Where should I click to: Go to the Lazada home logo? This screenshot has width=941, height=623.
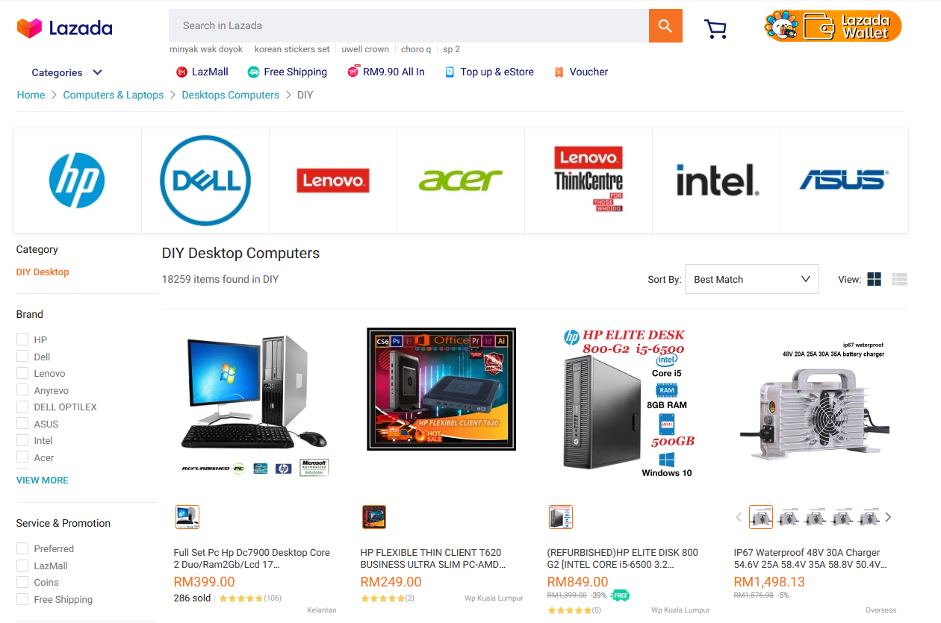65,28
